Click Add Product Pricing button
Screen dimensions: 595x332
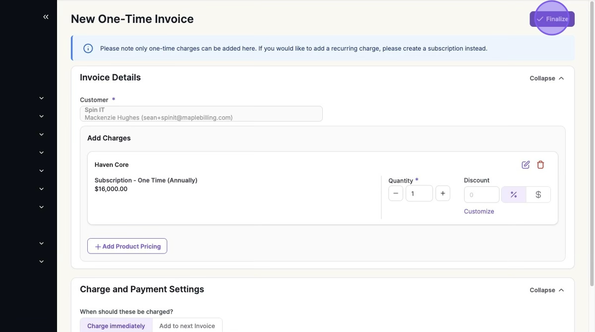tap(127, 246)
